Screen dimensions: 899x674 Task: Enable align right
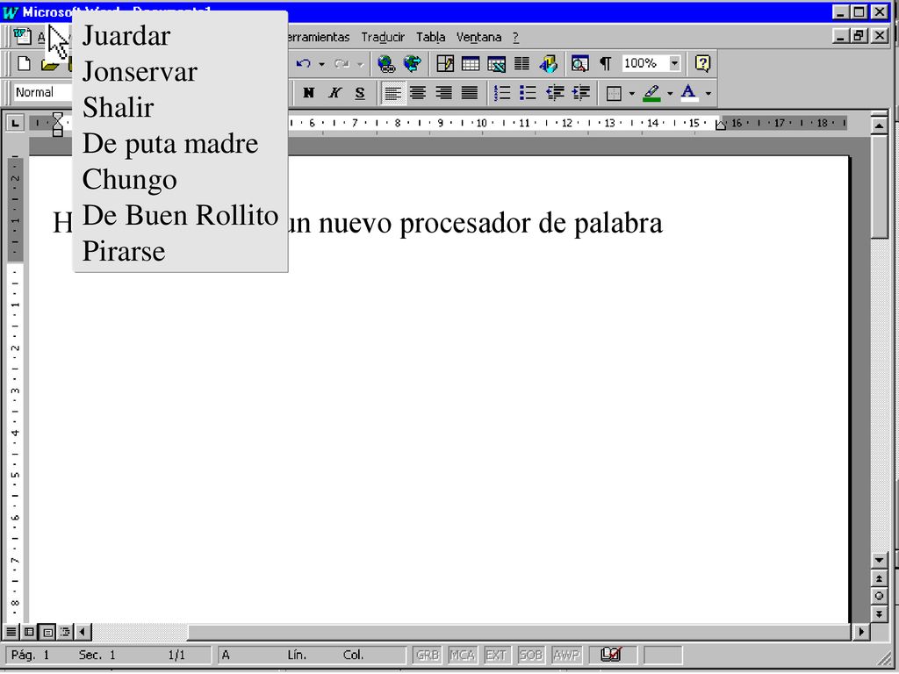(x=443, y=93)
